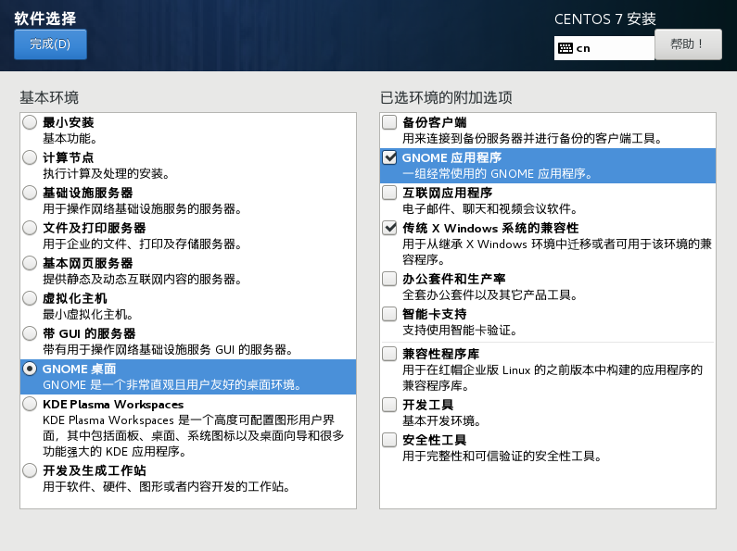Uncheck the GNOME 应用程序 add-on
The image size is (737, 551).
389,157
